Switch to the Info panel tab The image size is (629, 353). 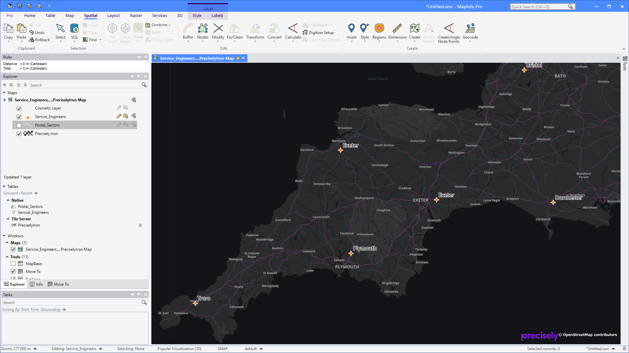36,284
